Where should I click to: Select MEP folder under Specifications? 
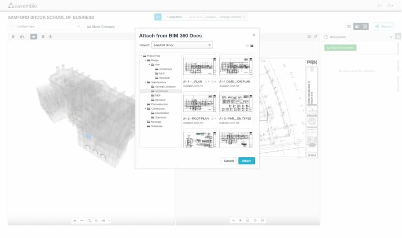click(155, 95)
